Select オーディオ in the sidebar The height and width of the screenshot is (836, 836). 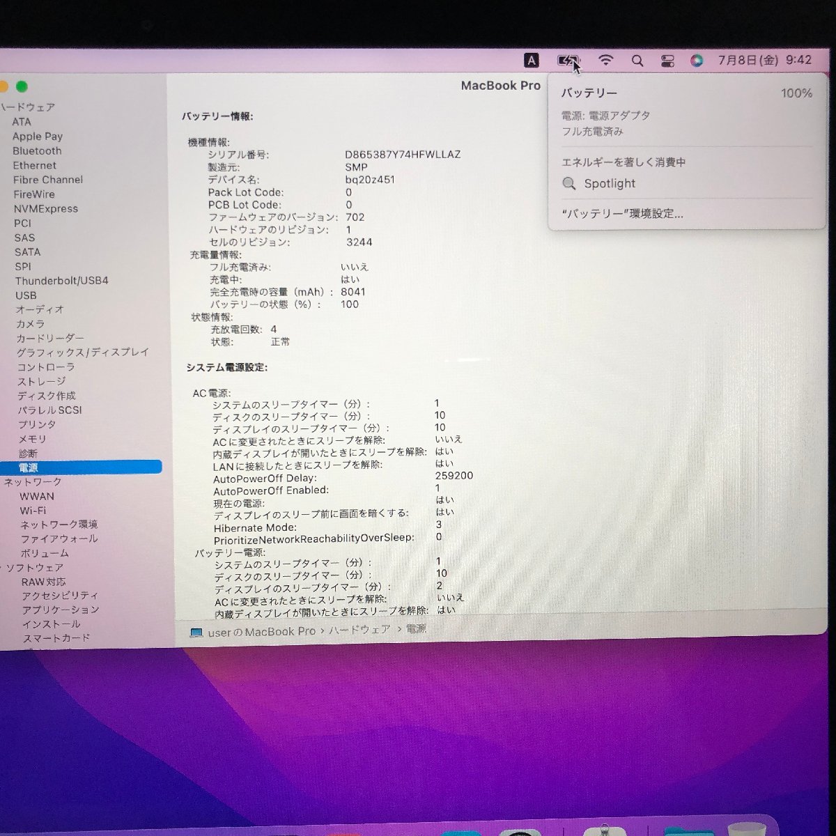40,309
